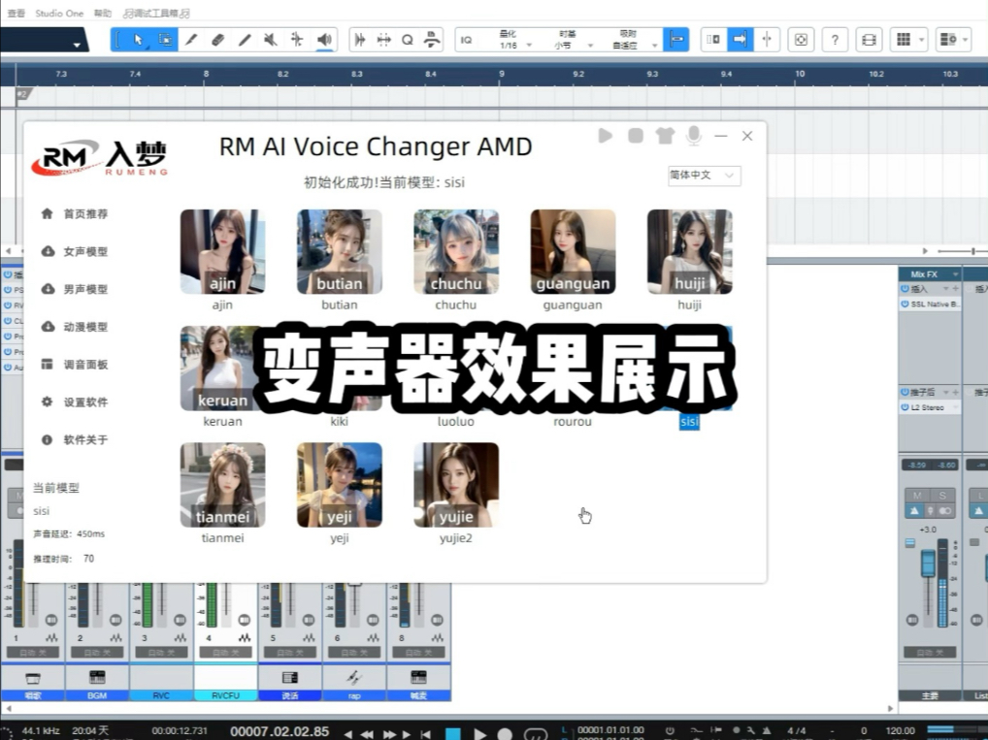988x740 pixels.
Task: Click the wrench icon in the transport bar
Action: (751, 730)
